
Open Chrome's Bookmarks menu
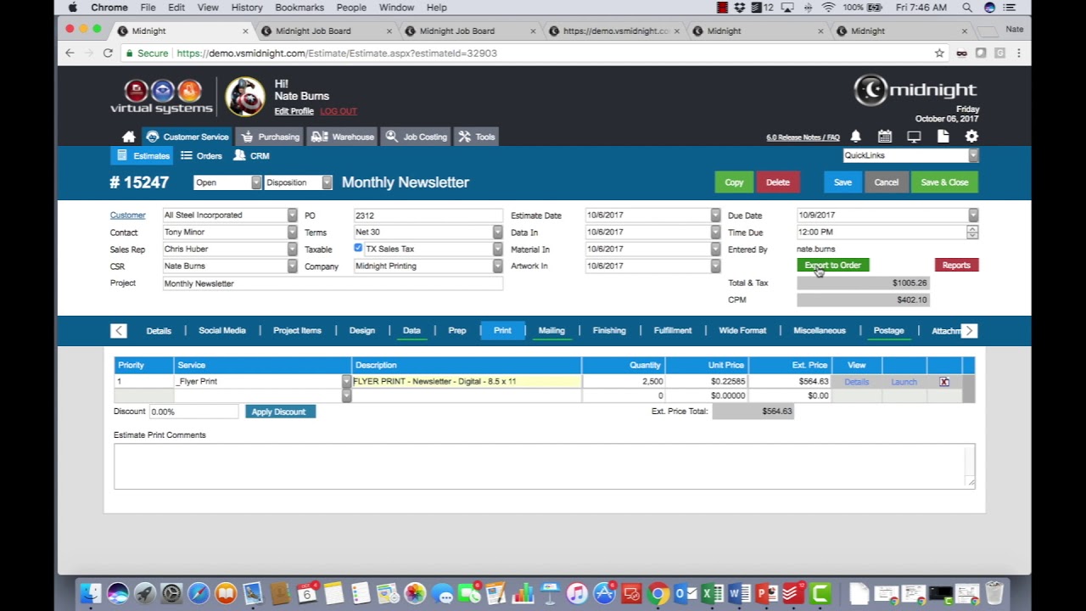(x=299, y=8)
